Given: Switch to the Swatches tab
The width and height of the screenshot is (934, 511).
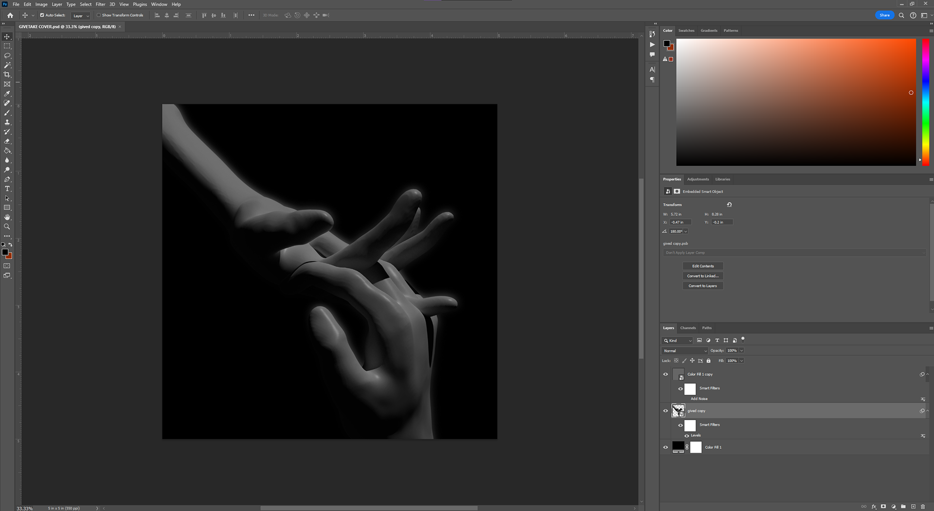Looking at the screenshot, I should point(686,31).
